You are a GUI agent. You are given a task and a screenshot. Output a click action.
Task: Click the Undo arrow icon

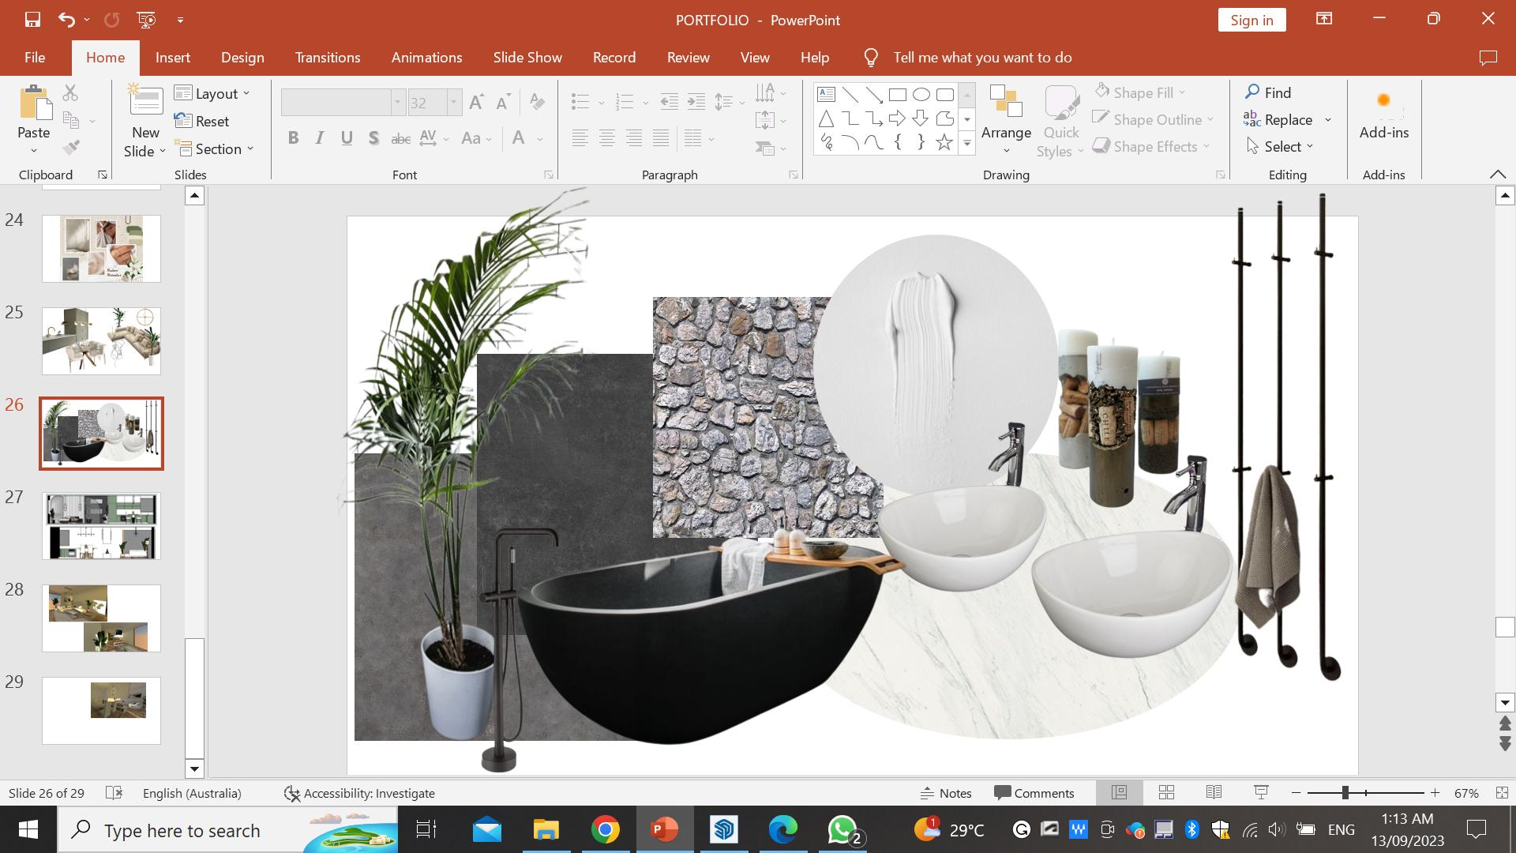click(x=66, y=20)
